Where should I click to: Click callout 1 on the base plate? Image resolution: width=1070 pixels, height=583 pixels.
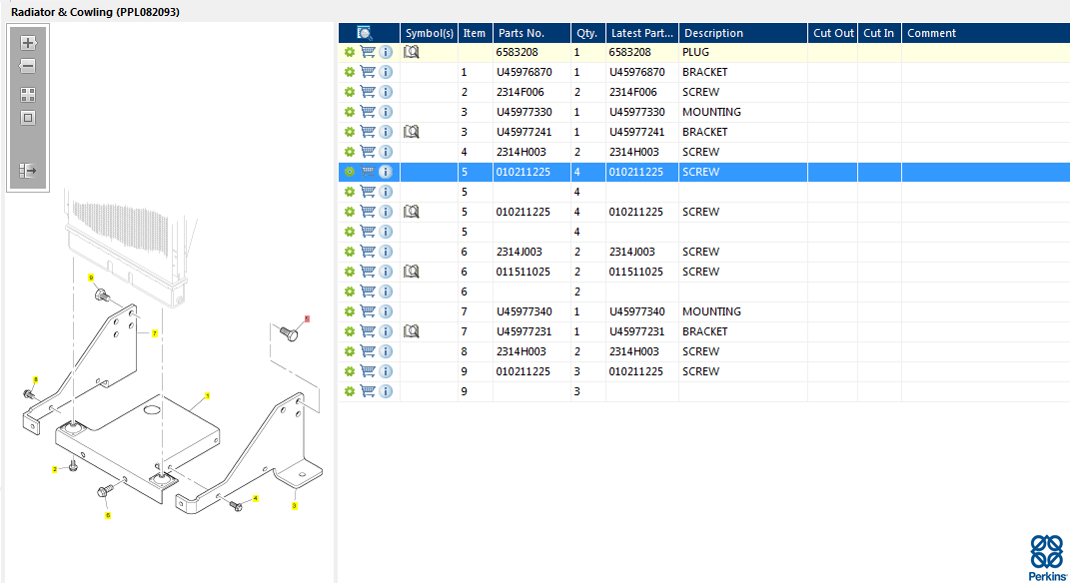coord(208,395)
